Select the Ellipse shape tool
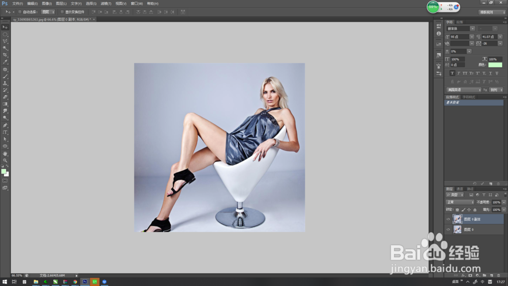Screen dimensions: 508x286 pyautogui.click(x=5, y=146)
